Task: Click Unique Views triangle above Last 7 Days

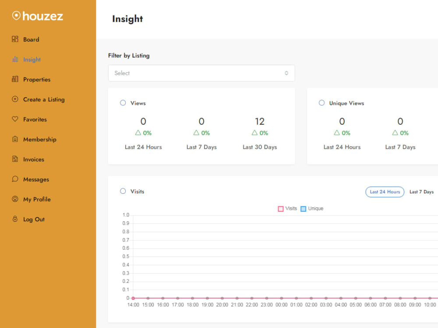Action: coord(395,133)
